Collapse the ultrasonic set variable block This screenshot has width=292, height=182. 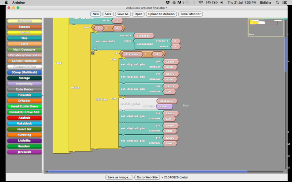point(95,48)
